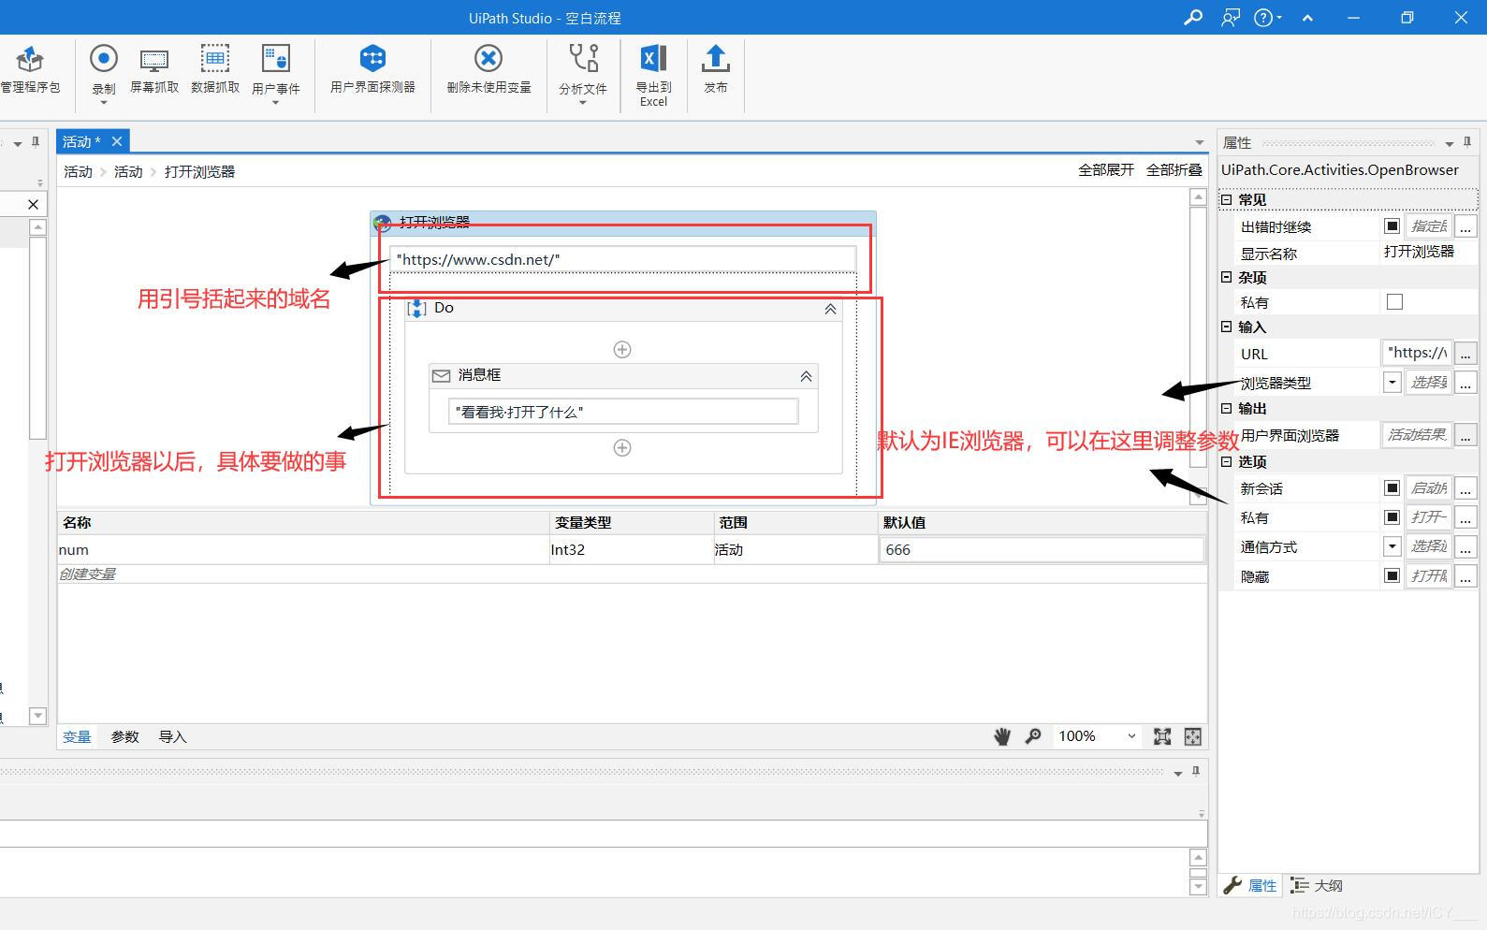Viewport: 1487px width, 930px height.
Task: Click 创建变量 to create a variable
Action: click(87, 574)
